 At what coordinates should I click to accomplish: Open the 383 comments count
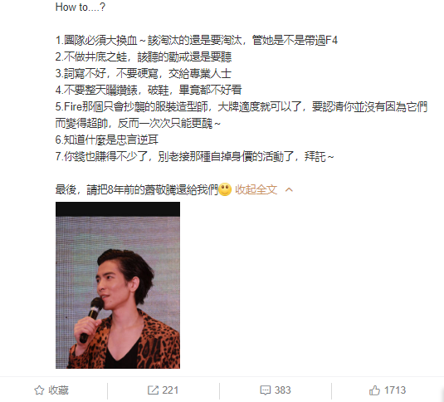click(283, 390)
